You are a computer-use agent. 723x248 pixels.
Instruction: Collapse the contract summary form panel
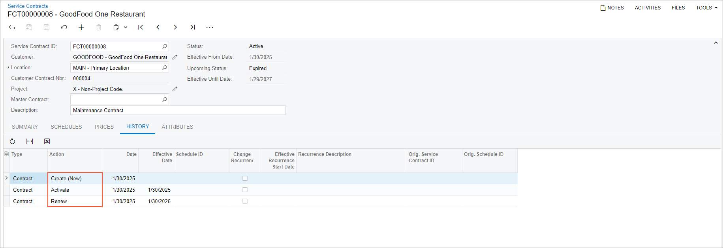coord(715,43)
